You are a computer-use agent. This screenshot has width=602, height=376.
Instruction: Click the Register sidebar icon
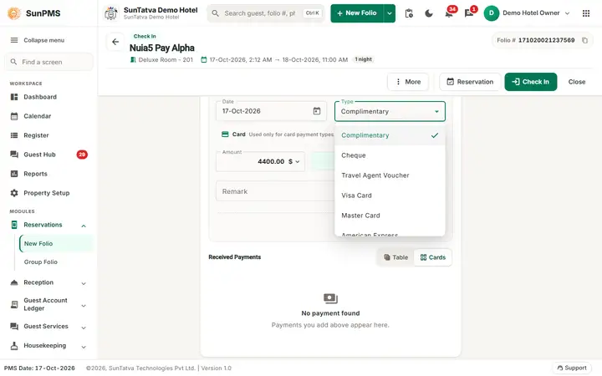tap(14, 135)
